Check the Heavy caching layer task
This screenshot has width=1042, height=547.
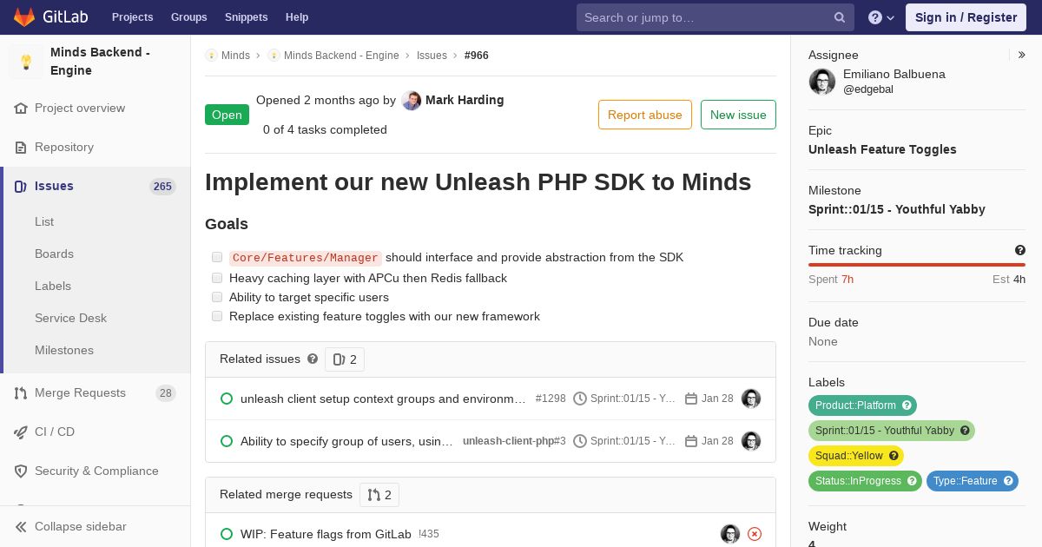coord(217,278)
